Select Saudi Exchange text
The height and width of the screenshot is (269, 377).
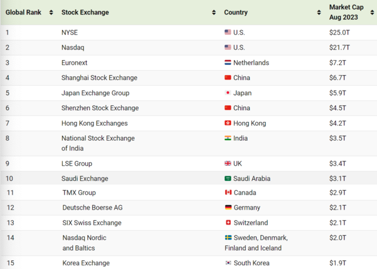click(x=85, y=179)
